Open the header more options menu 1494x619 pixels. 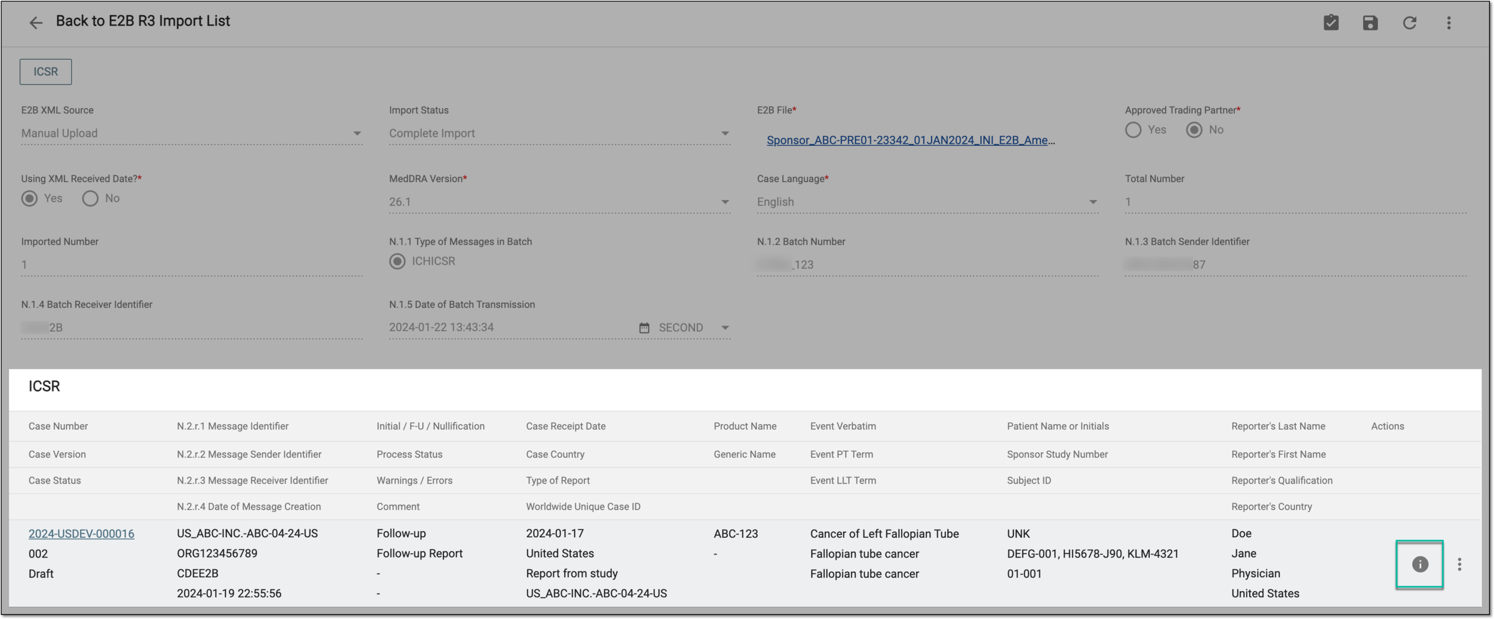(1449, 23)
